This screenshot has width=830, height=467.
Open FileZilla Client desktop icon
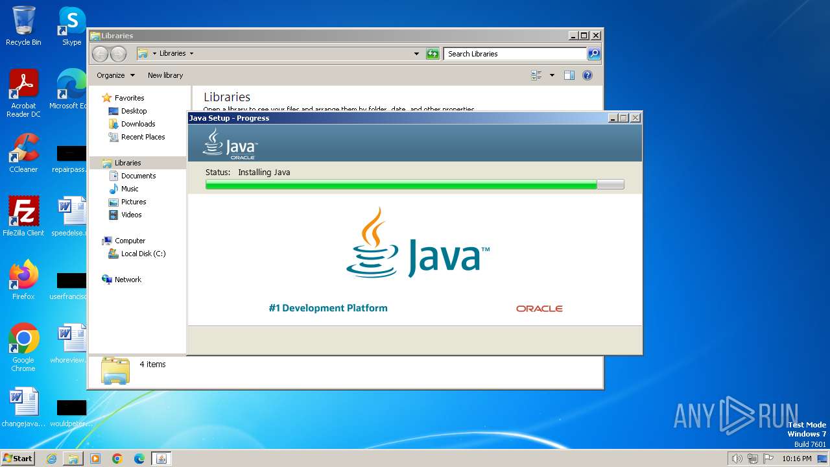[x=23, y=217]
